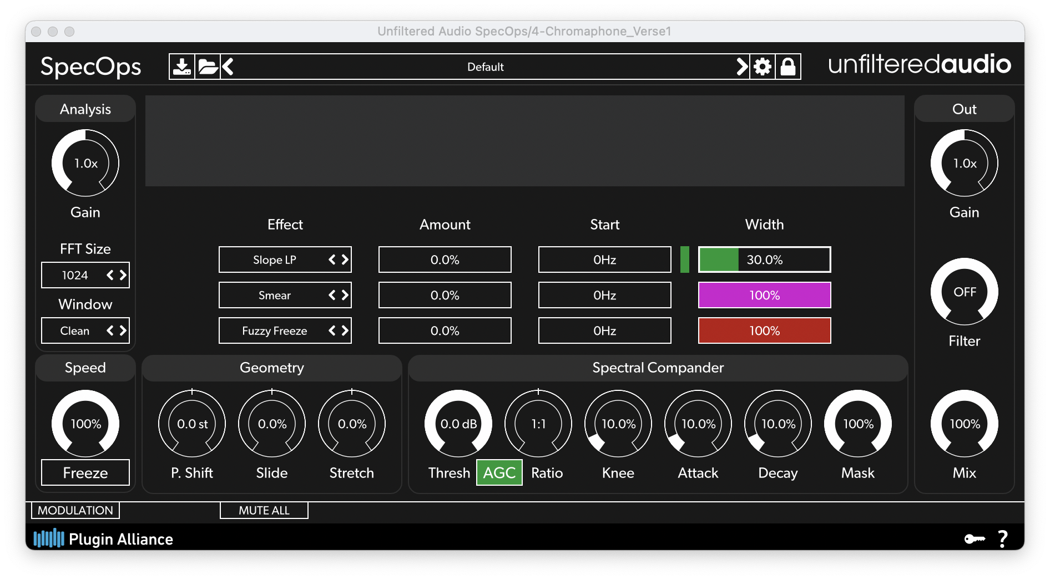Screen dimensions: 1050x580
Task: Click the Fuzzy Freeze red width slider
Action: (765, 330)
